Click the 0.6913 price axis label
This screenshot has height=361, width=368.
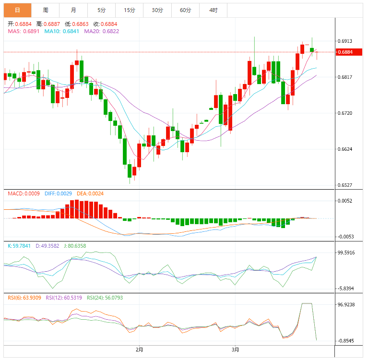[345, 41]
